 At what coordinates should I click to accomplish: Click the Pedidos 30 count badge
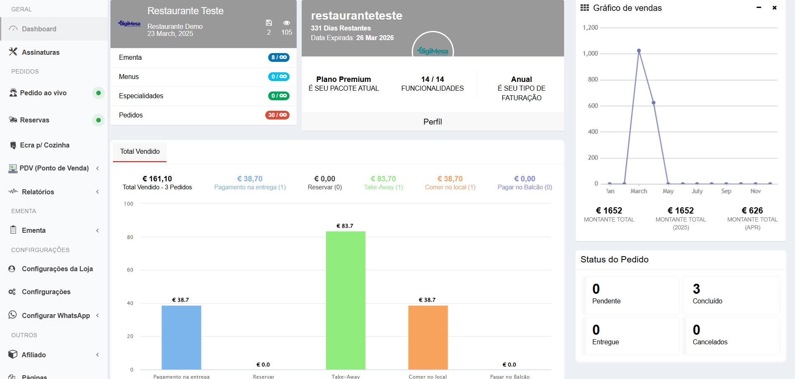pyautogui.click(x=277, y=115)
